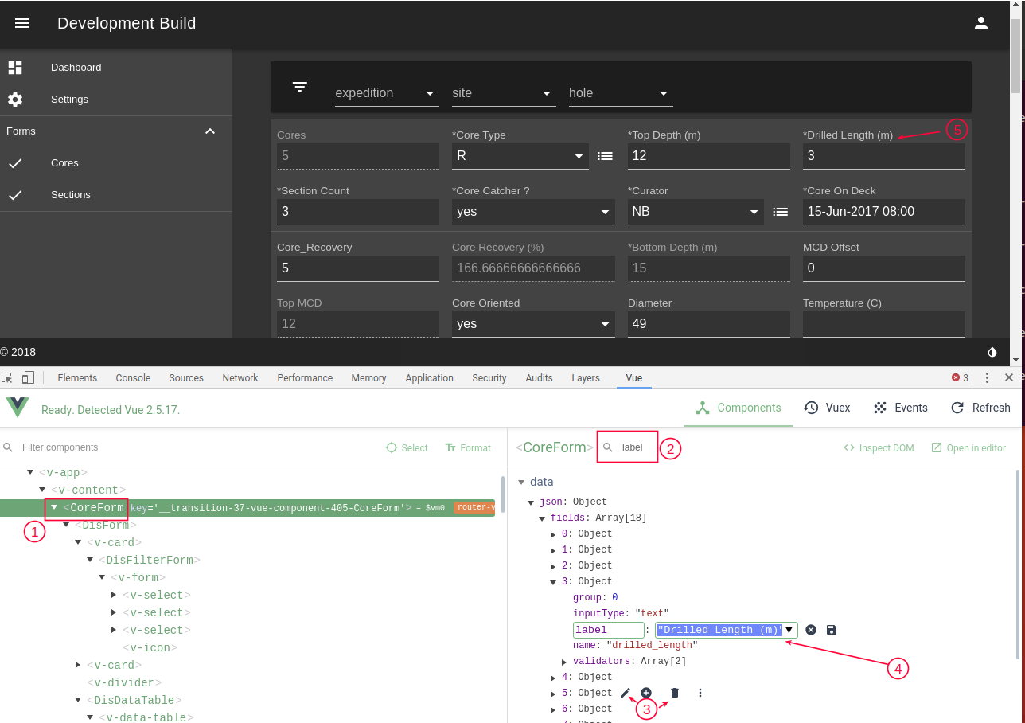Select the Components tab
The height and width of the screenshot is (723, 1025).
738,408
